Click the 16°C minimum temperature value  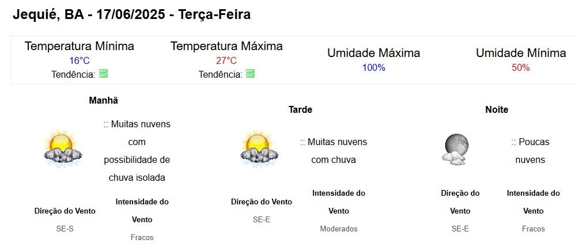point(80,60)
